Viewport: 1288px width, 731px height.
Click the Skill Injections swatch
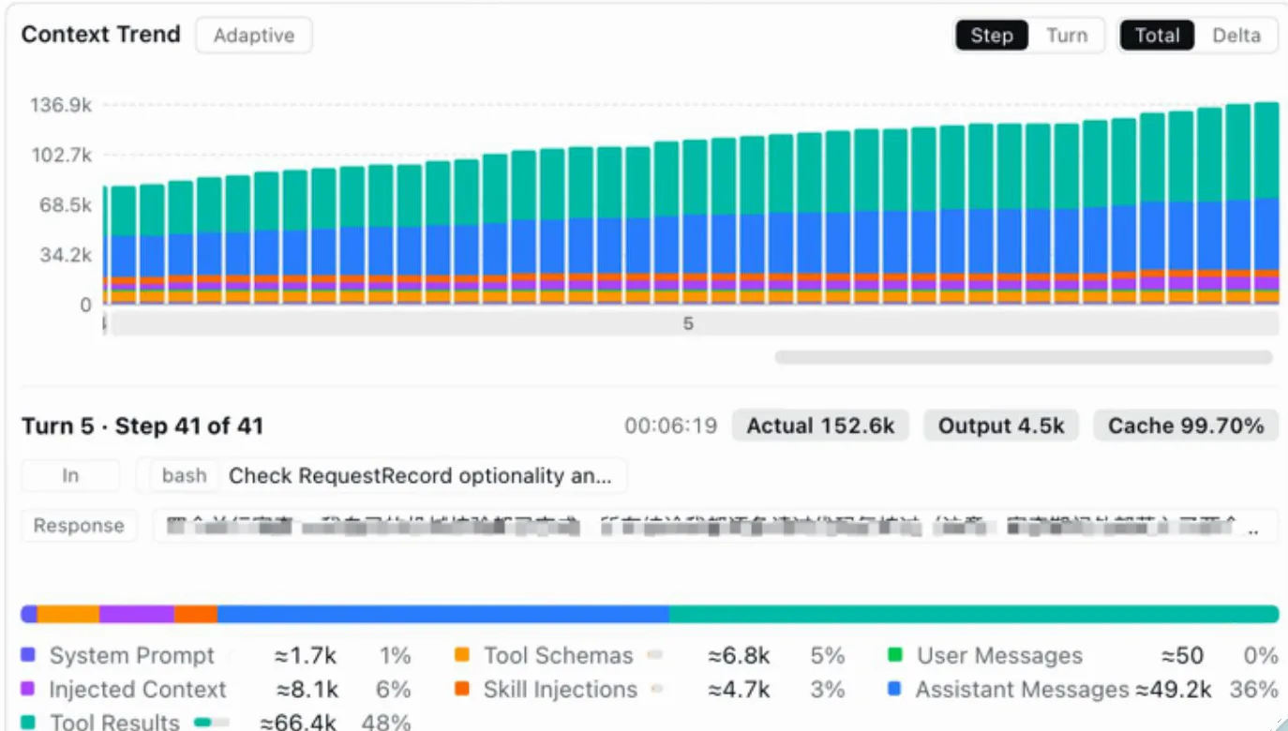(x=461, y=689)
